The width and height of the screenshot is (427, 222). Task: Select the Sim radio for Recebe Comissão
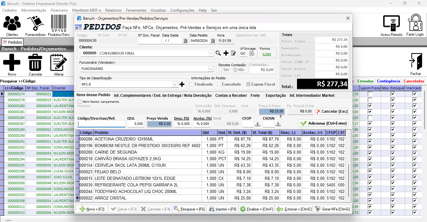[220, 70]
